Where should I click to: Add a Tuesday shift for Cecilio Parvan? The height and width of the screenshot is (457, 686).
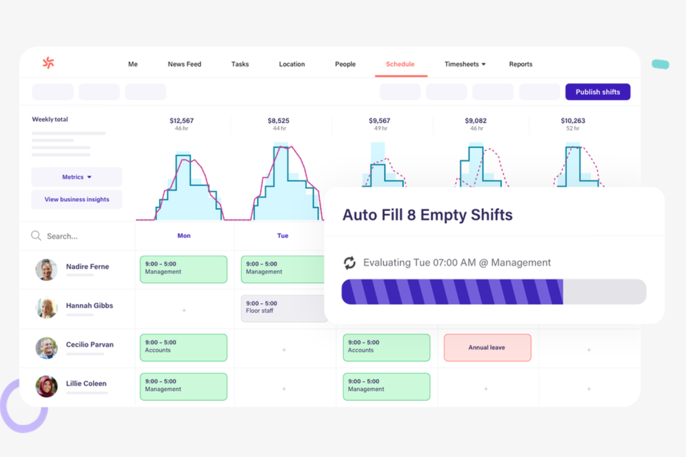coord(284,350)
